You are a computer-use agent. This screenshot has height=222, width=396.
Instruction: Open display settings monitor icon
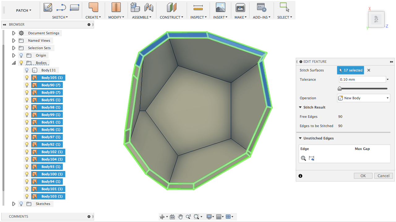click(x=209, y=217)
